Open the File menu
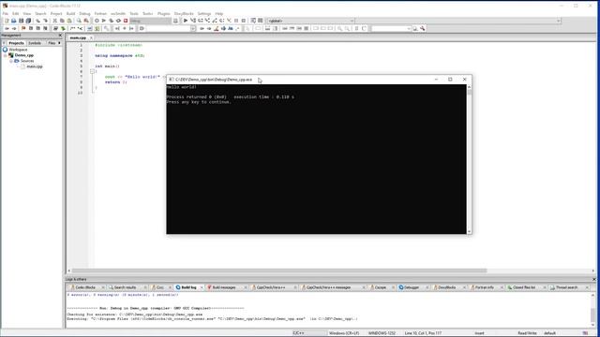 (x=6, y=14)
